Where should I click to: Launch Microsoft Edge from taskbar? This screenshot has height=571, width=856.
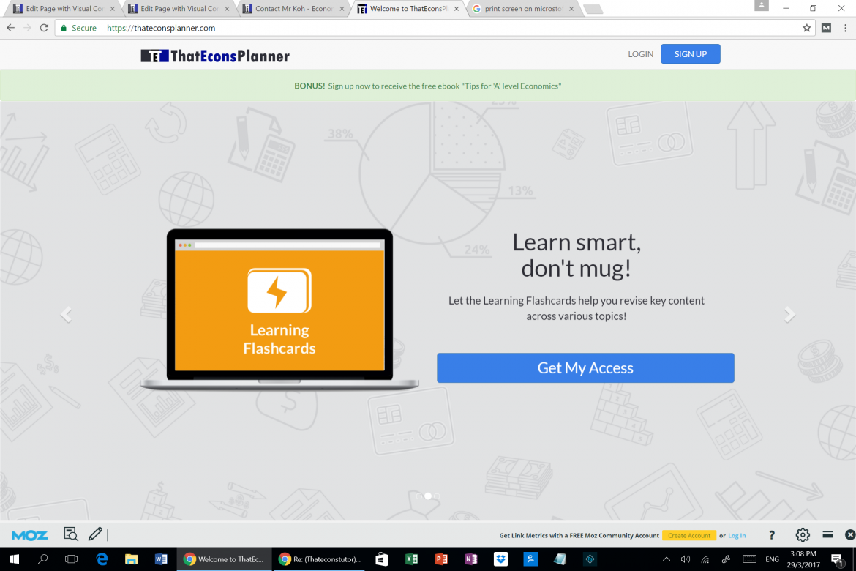tap(102, 559)
